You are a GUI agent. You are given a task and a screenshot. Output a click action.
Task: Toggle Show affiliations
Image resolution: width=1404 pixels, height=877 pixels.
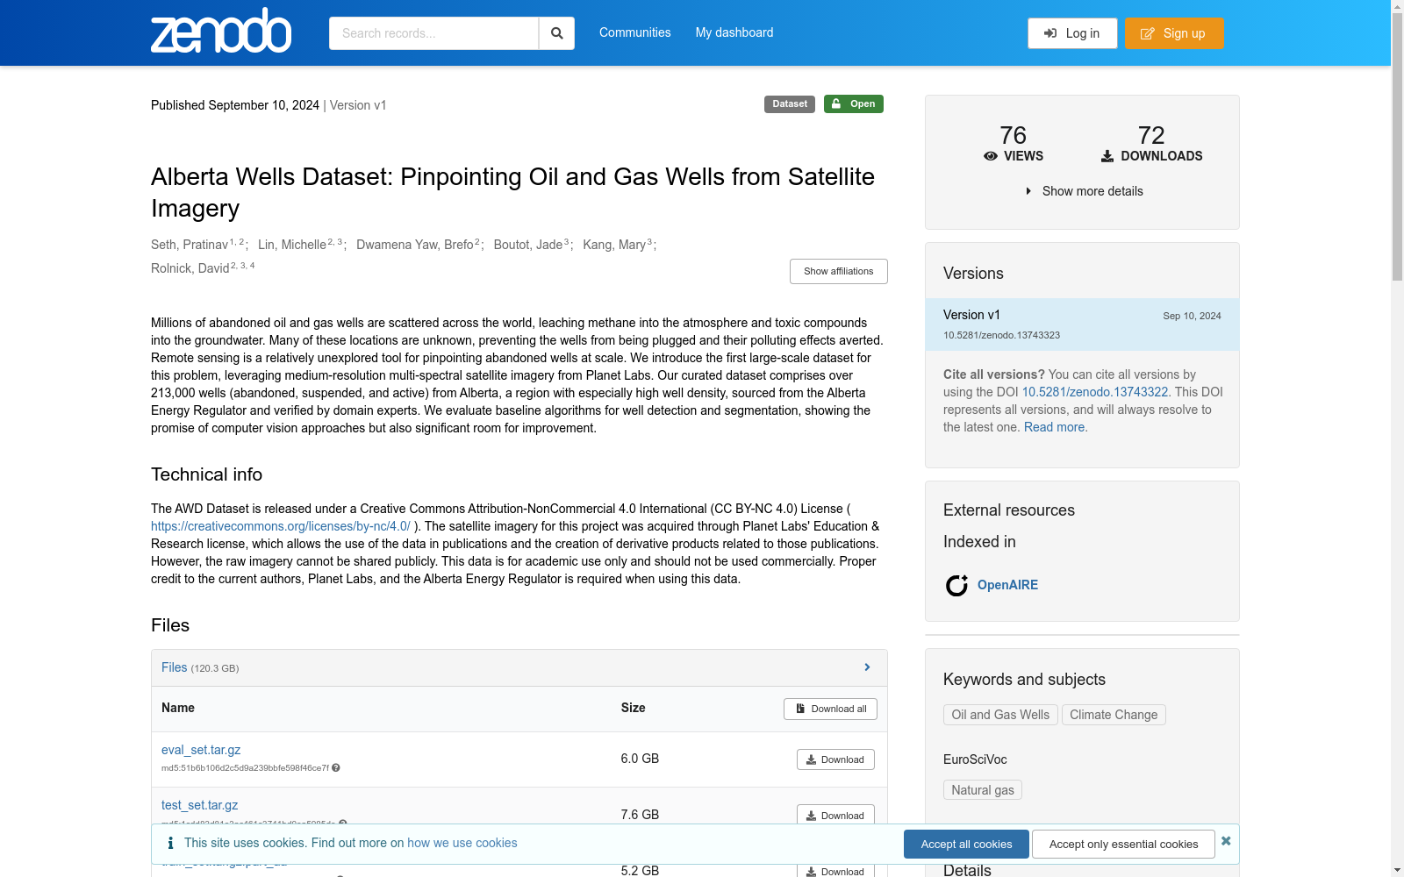coord(838,271)
